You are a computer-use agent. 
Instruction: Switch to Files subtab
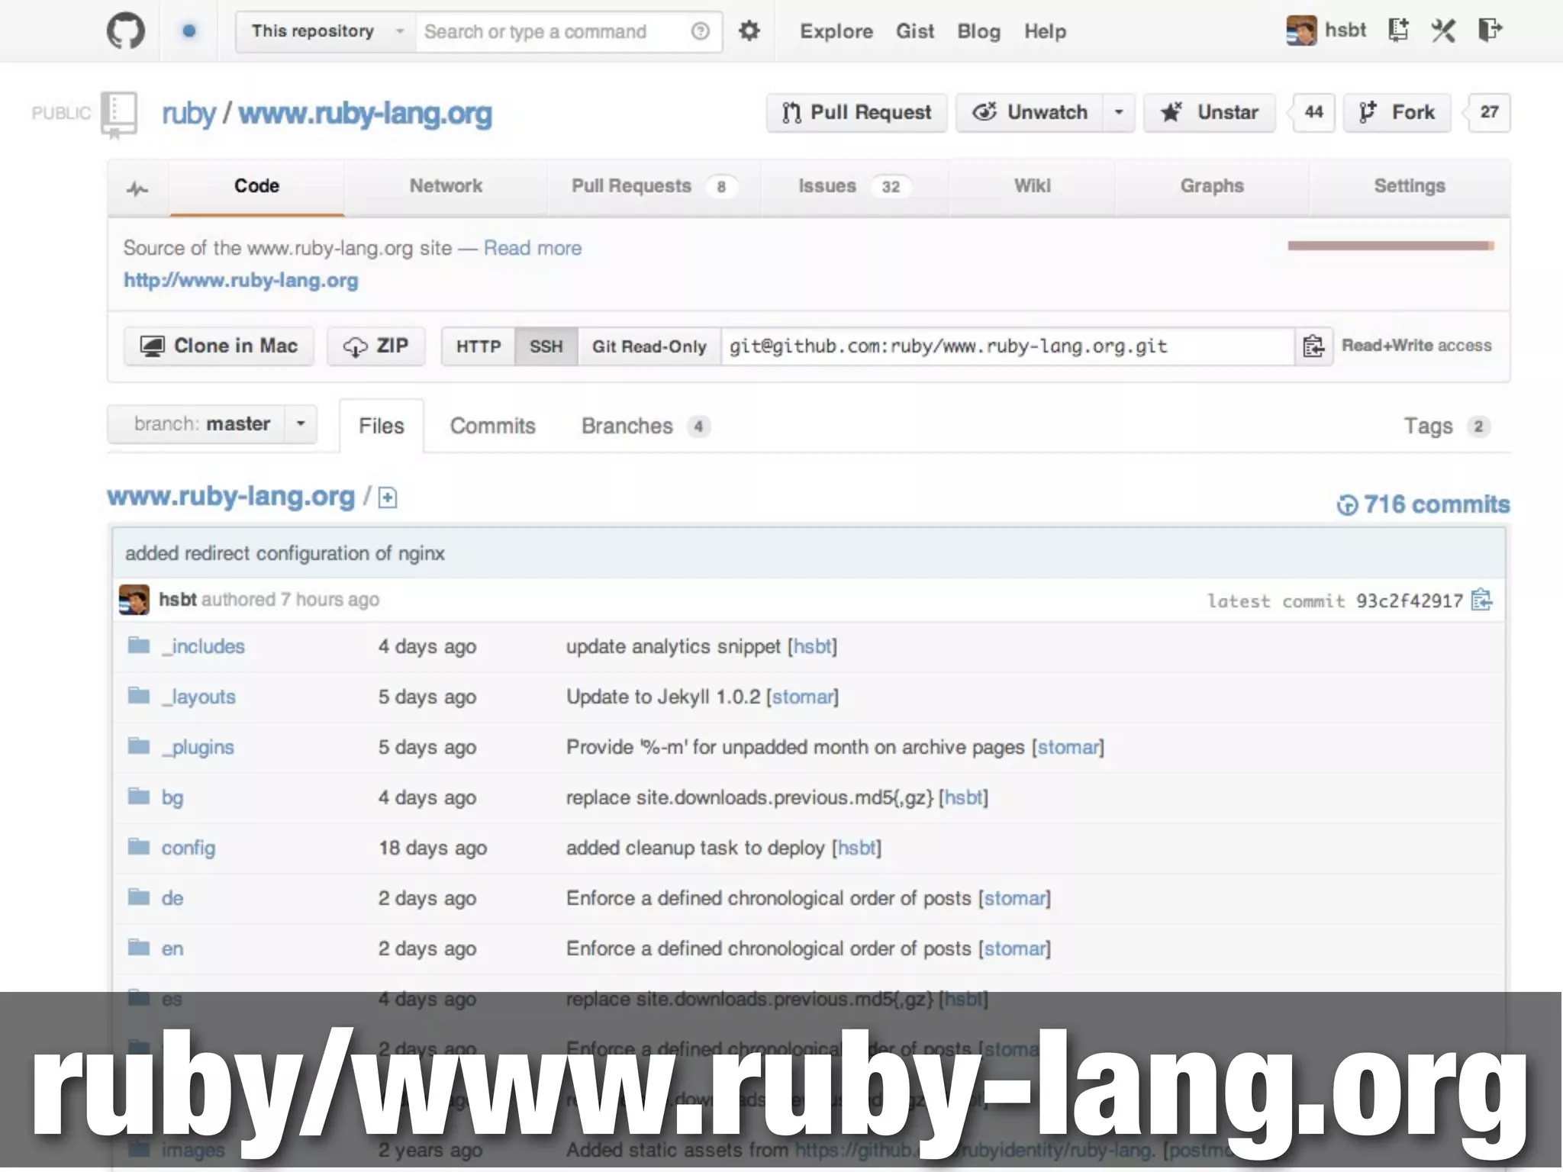[x=382, y=426]
